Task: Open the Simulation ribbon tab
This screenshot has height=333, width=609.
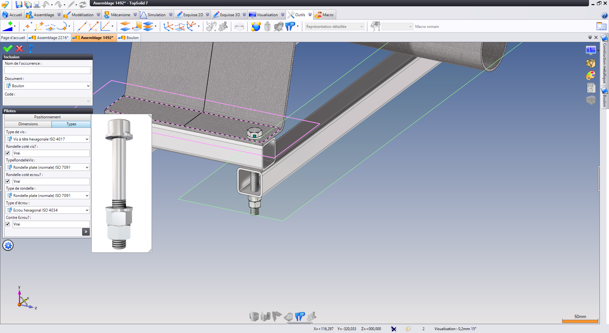Action: [x=153, y=15]
